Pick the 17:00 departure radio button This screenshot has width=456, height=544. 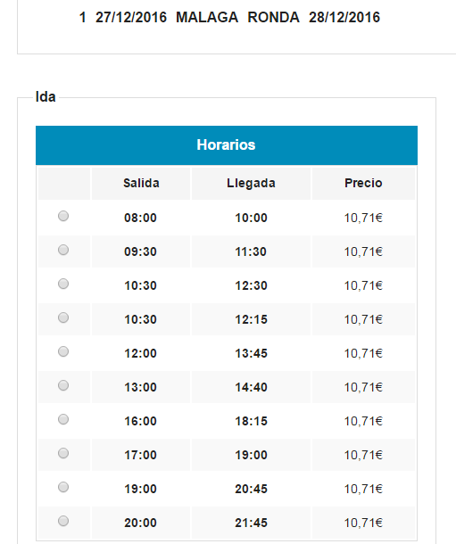[x=63, y=453]
